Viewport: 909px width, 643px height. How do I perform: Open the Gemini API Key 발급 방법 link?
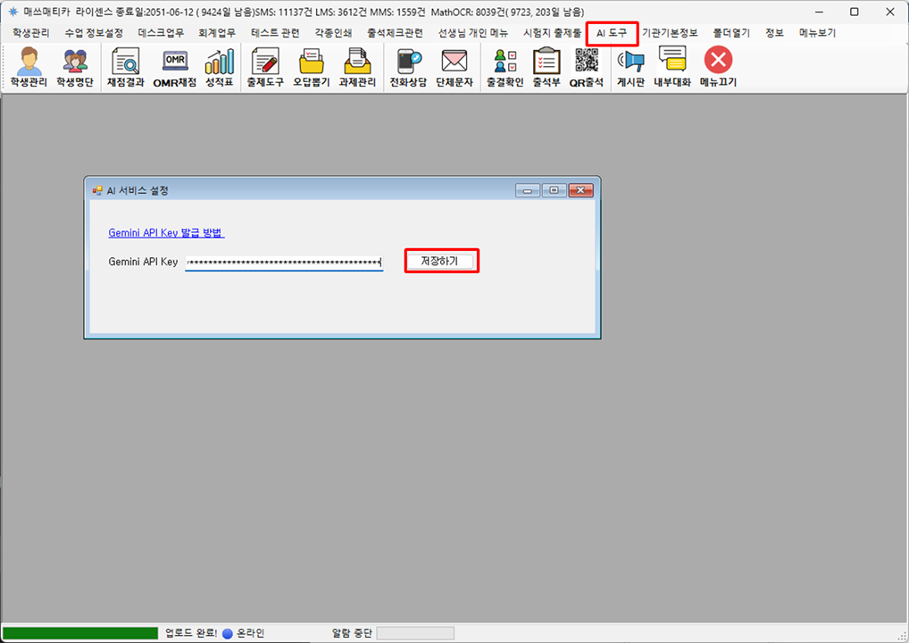tap(166, 232)
